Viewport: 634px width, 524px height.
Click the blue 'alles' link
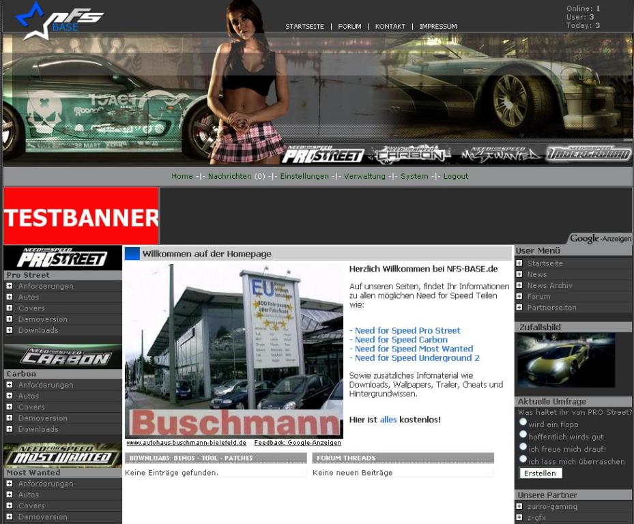click(x=388, y=420)
